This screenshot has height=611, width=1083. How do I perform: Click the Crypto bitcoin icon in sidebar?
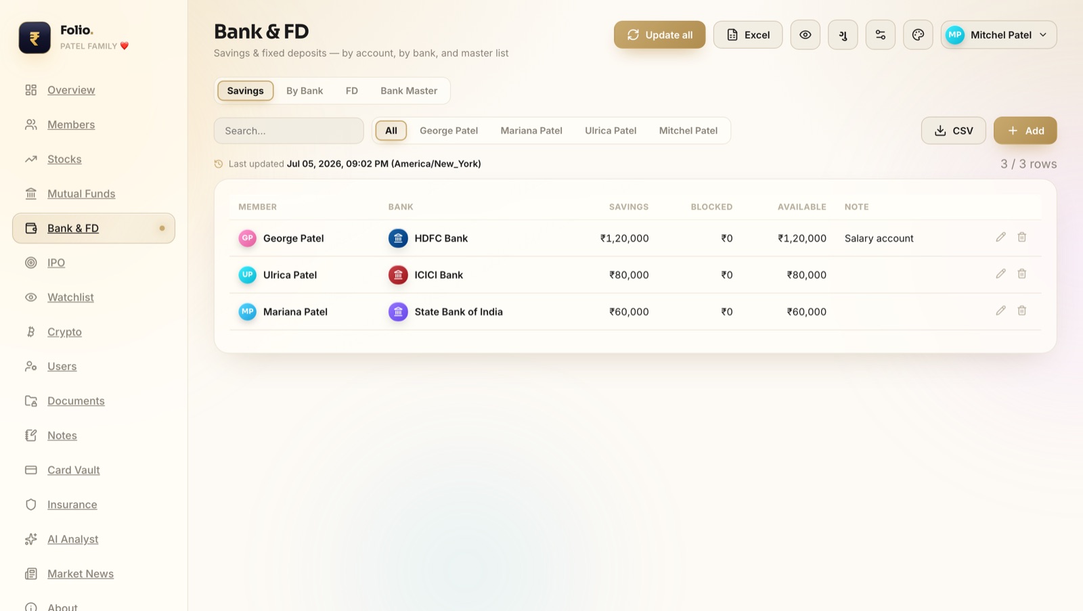tap(31, 332)
